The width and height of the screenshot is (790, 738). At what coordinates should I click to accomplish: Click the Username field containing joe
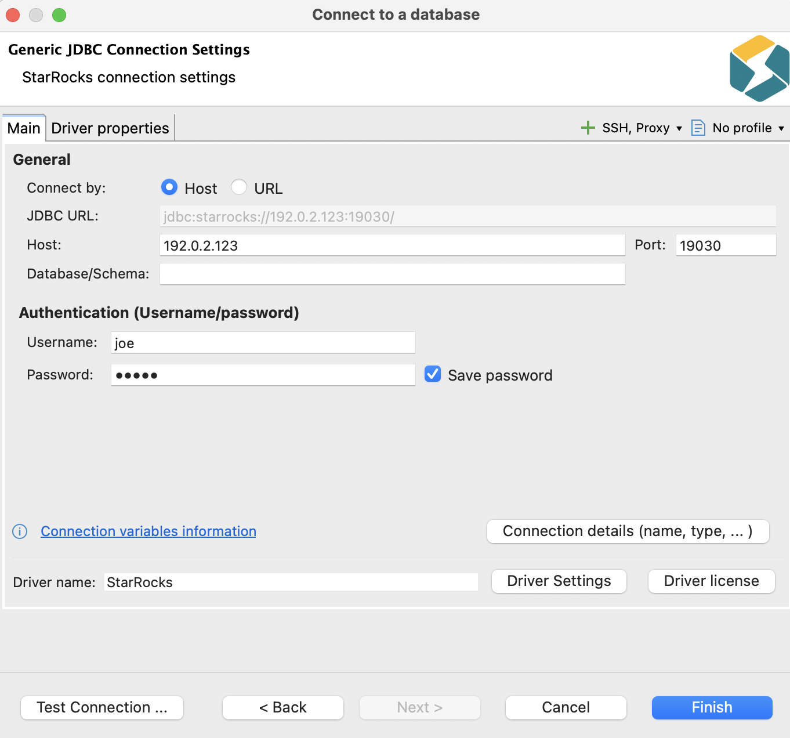pyautogui.click(x=263, y=342)
